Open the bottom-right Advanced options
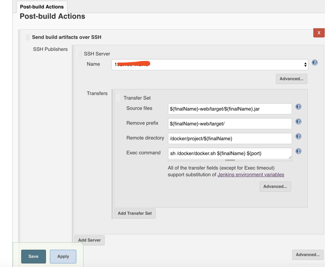This screenshot has width=325, height=267. click(308, 254)
